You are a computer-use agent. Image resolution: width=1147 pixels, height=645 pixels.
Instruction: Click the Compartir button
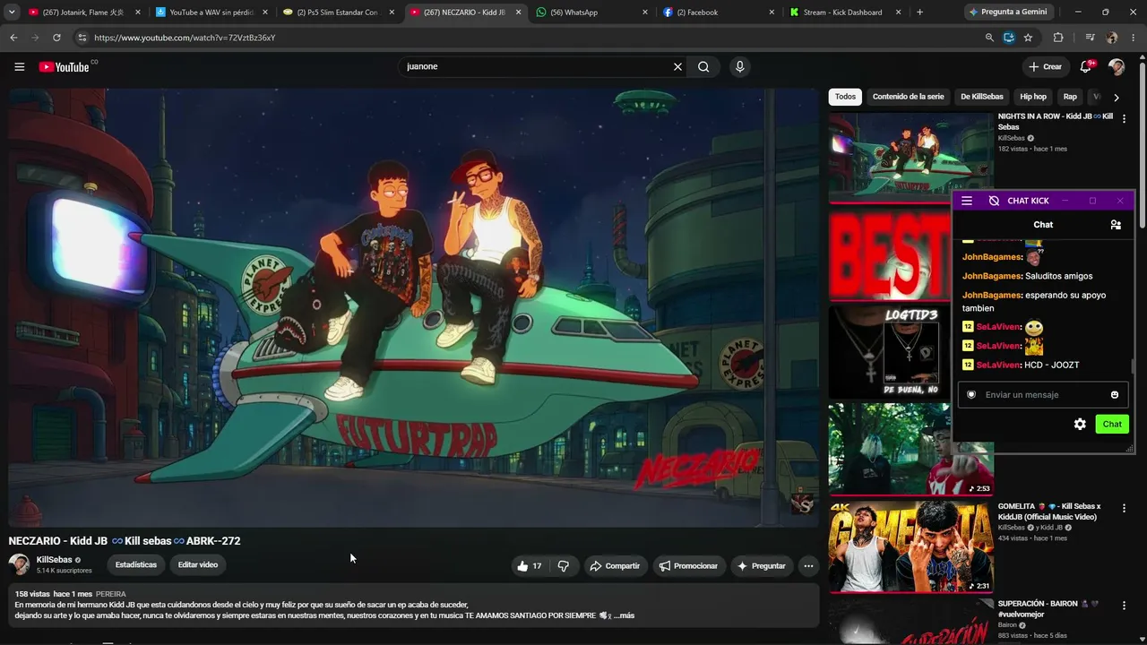(x=615, y=566)
